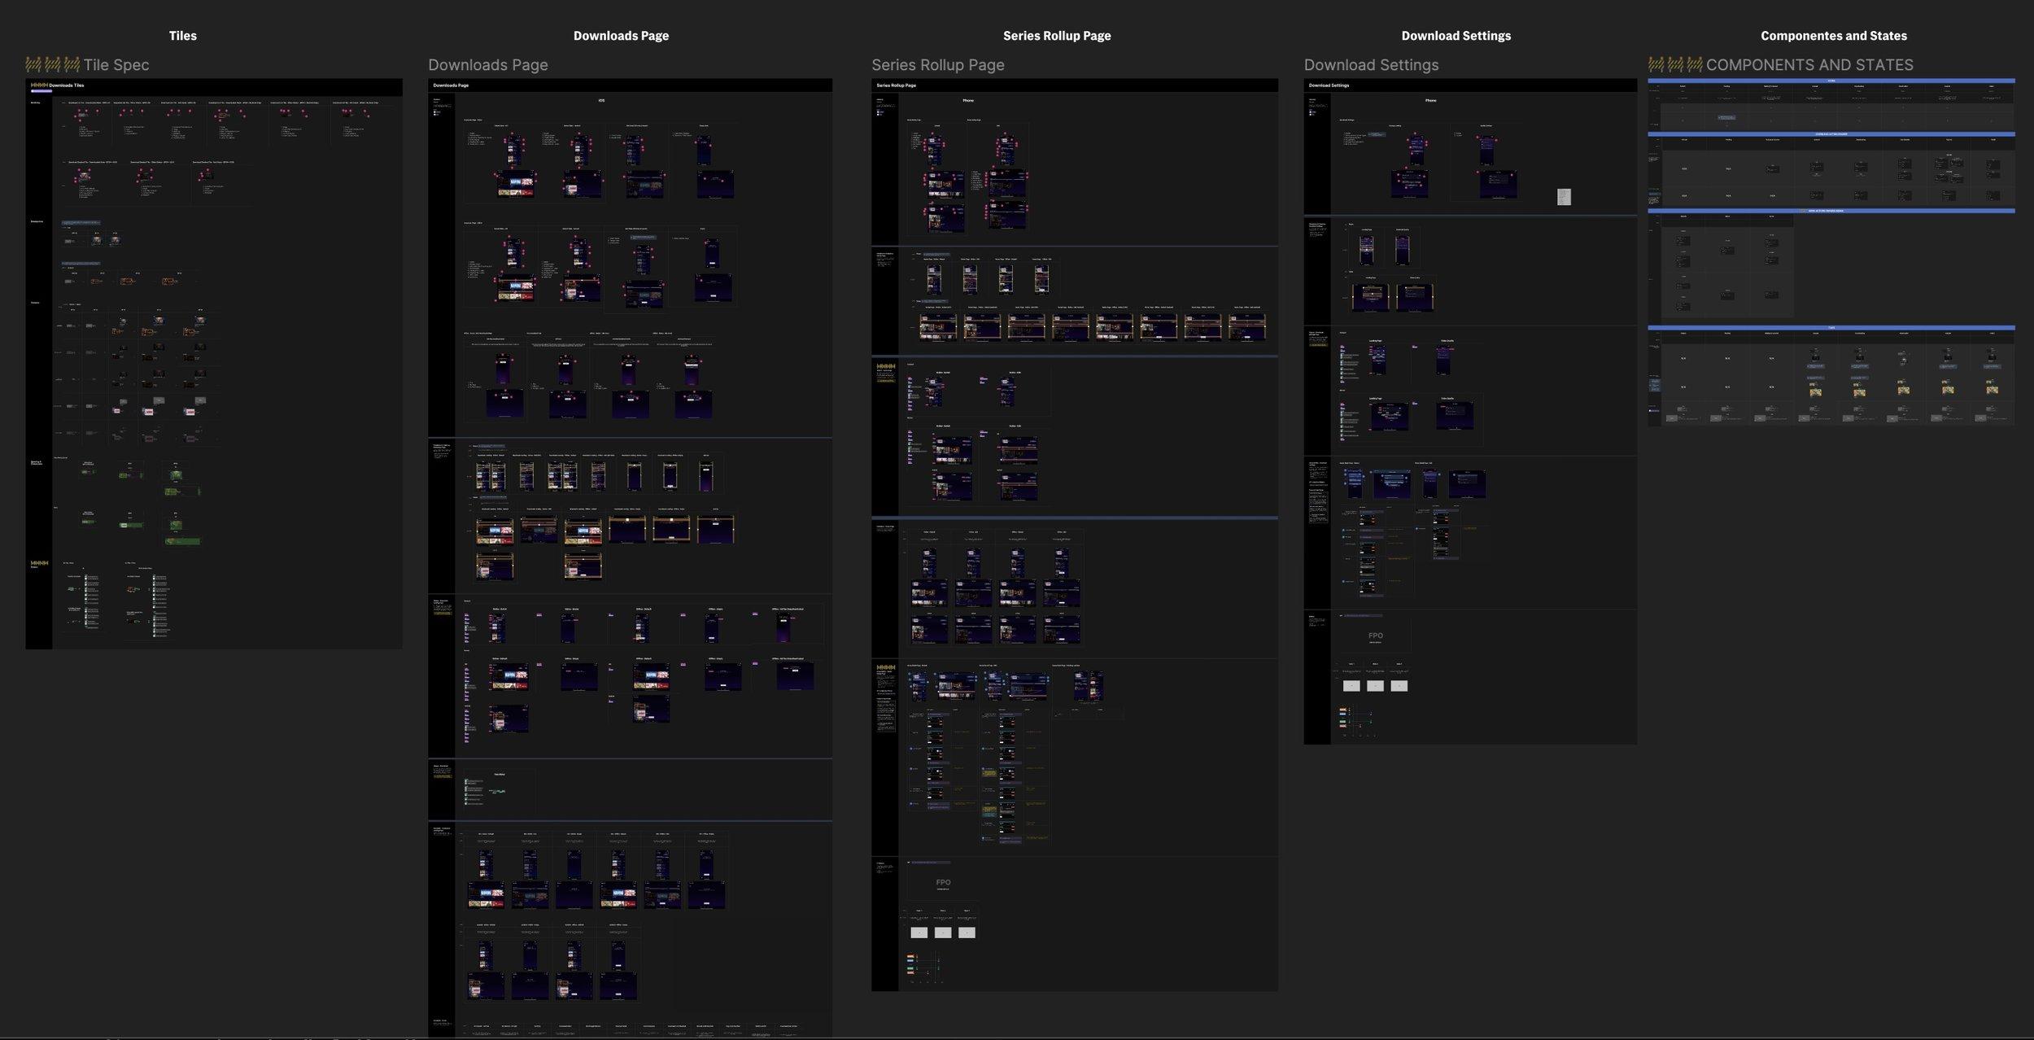Click the 'Downloads Tiles' title inside Tile Spec
The height and width of the screenshot is (1040, 2034).
[66, 85]
